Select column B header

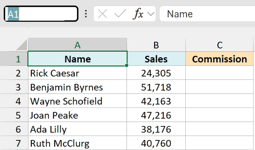tap(156, 45)
